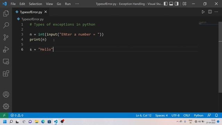
Task: Click the comment text on line 1
Action: [x=62, y=24]
